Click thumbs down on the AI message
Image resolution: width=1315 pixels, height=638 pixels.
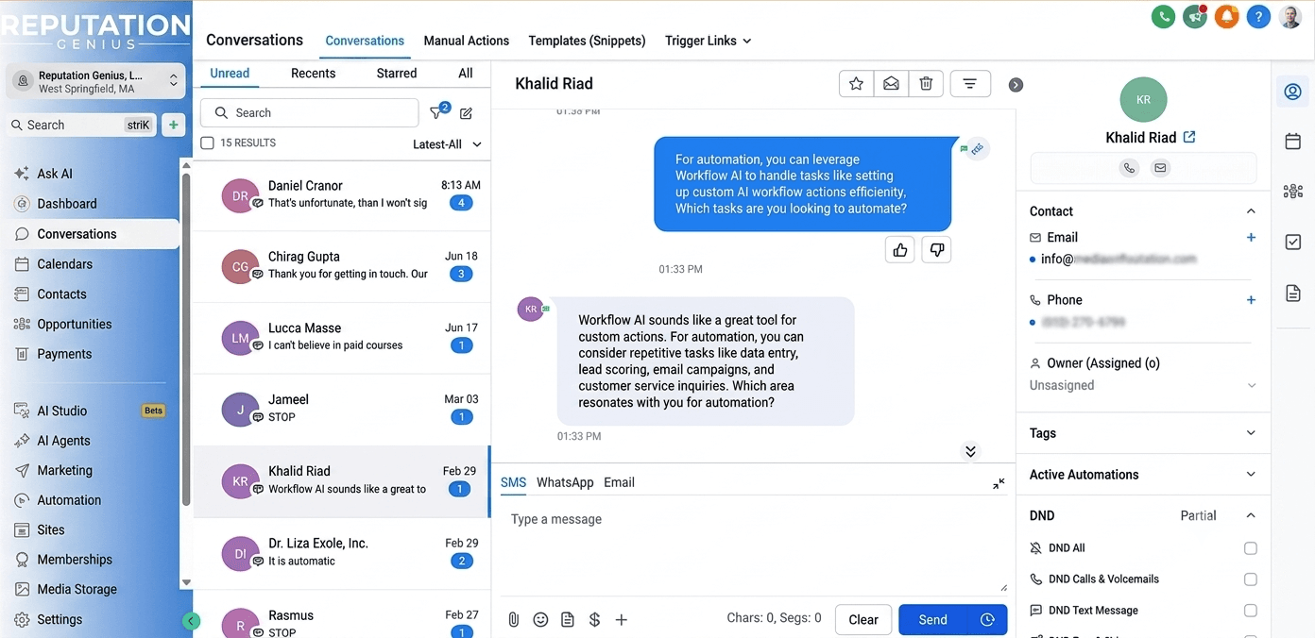pyautogui.click(x=936, y=250)
